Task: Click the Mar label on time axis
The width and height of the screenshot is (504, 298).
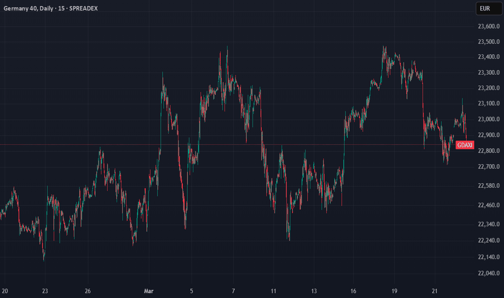Action: pyautogui.click(x=149, y=291)
